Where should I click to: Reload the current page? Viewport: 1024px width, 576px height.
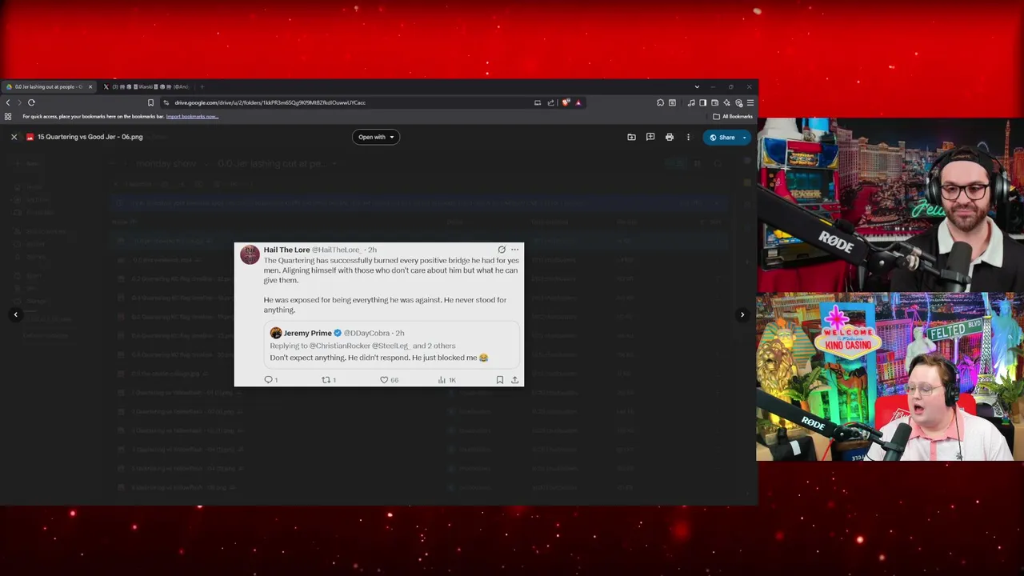tap(31, 102)
